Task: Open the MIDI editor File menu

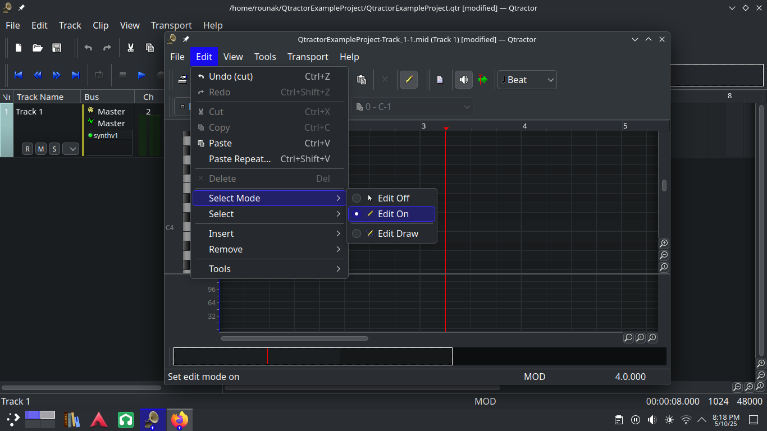Action: coord(177,57)
